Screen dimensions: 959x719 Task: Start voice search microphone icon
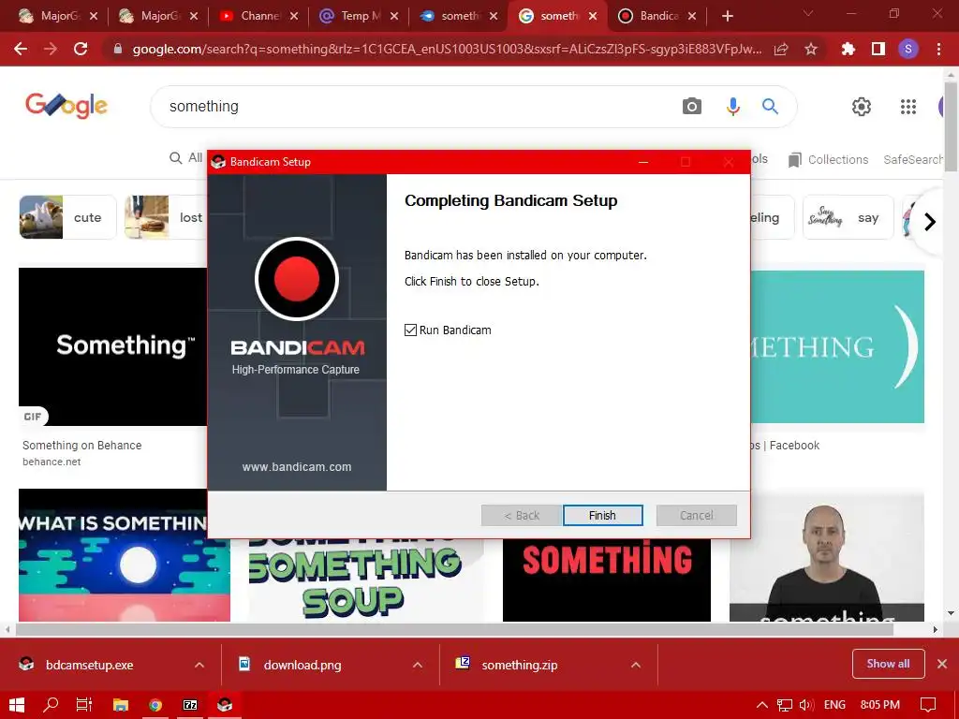tap(732, 107)
